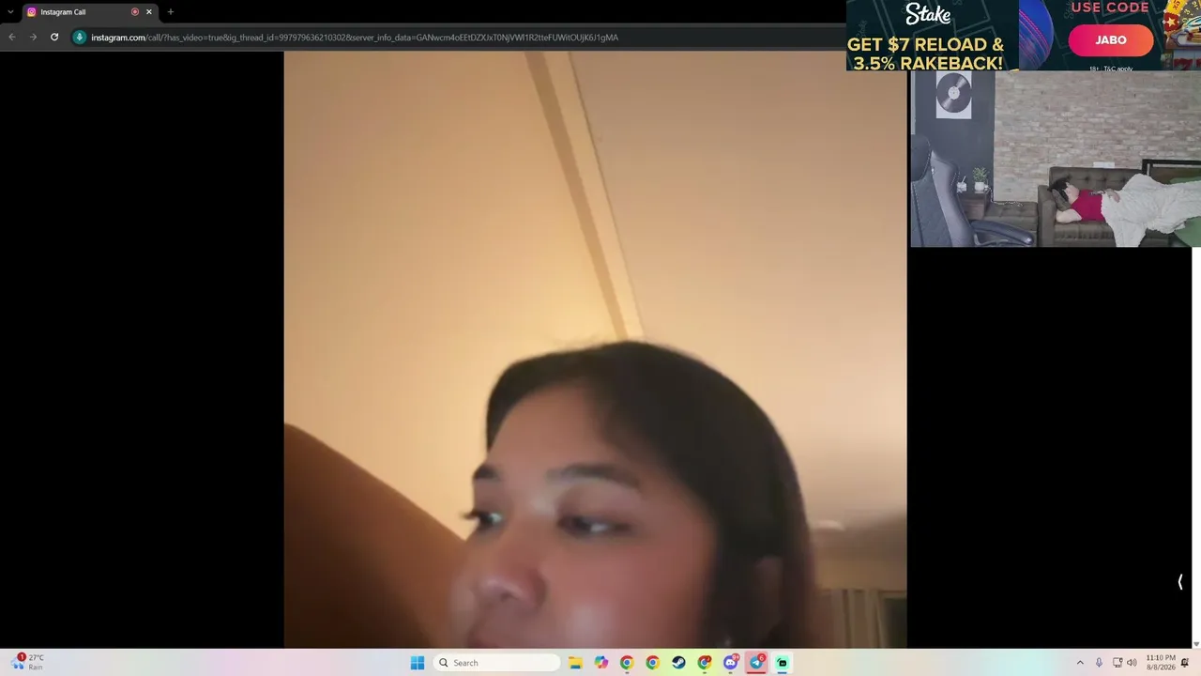Open the green streaming app taskbar icon
The width and height of the screenshot is (1201, 676).
(x=783, y=663)
